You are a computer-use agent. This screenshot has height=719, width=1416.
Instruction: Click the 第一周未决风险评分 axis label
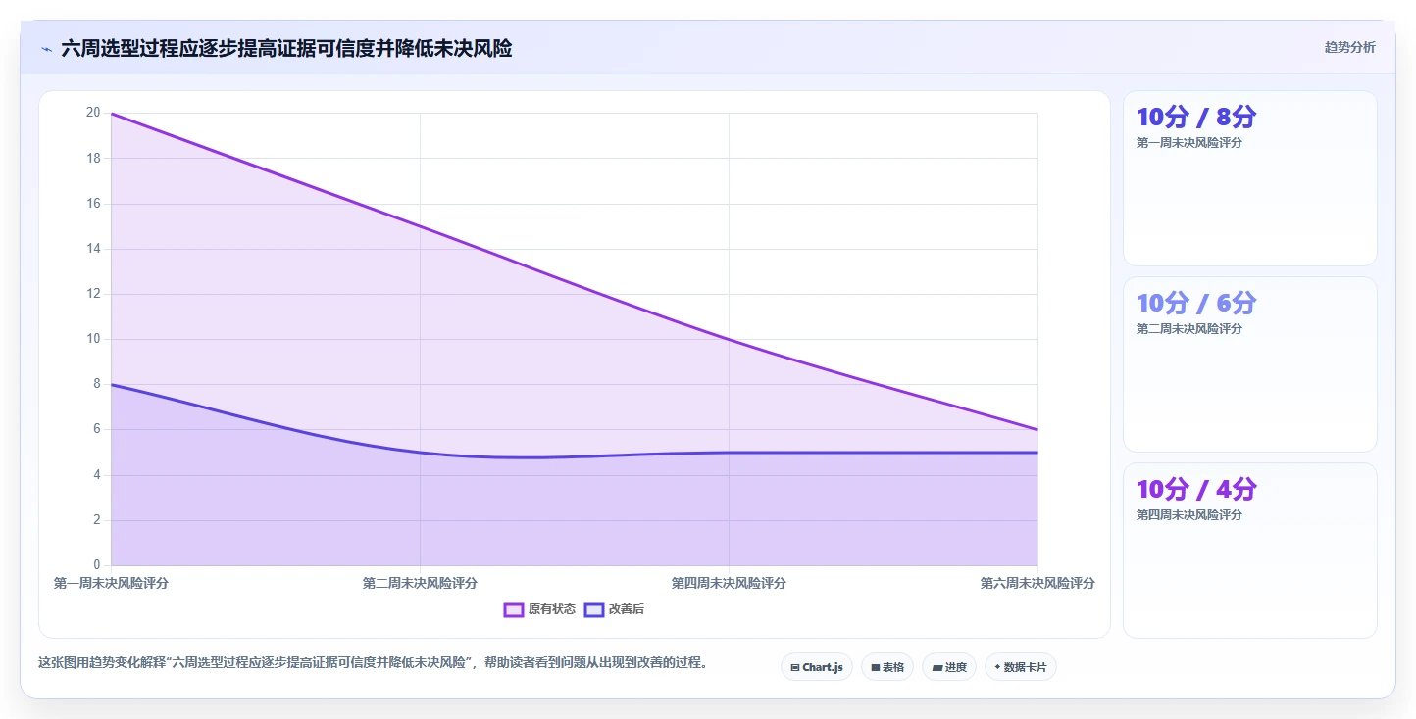(x=111, y=583)
